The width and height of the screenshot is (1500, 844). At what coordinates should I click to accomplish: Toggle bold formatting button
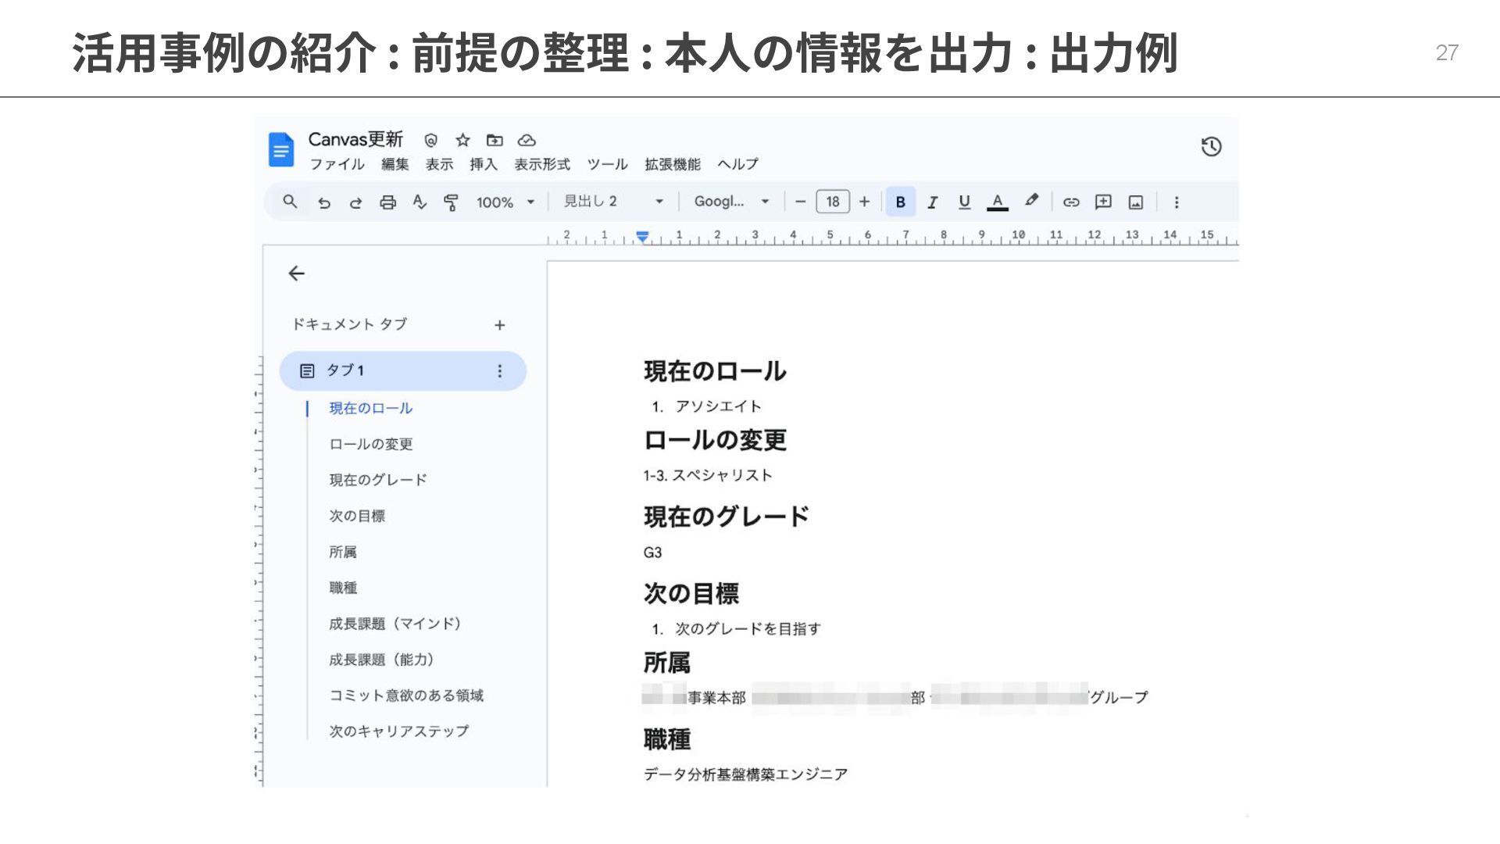pyautogui.click(x=900, y=202)
